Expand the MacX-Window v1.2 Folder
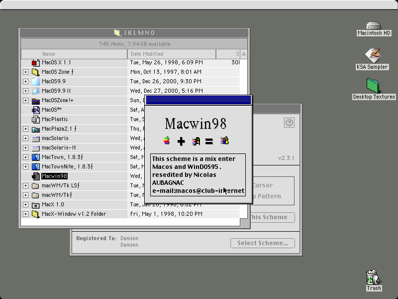The width and height of the screenshot is (398, 299). (25, 214)
